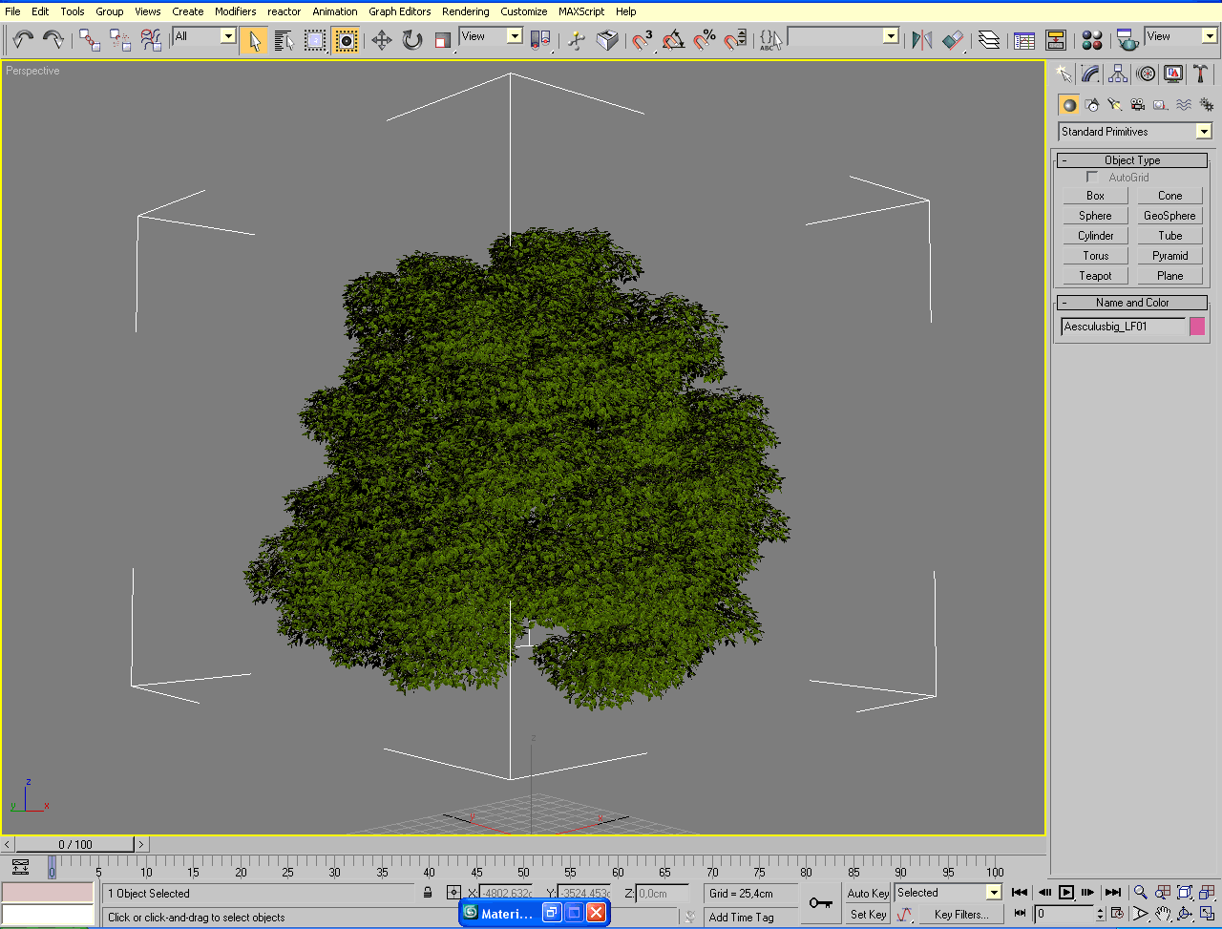The height and width of the screenshot is (929, 1222).
Task: Choose the Lights category icon
Action: point(1114,105)
